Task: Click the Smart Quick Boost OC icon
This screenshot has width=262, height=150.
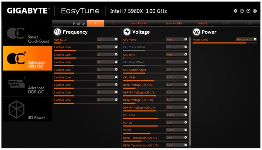Action: (16, 33)
